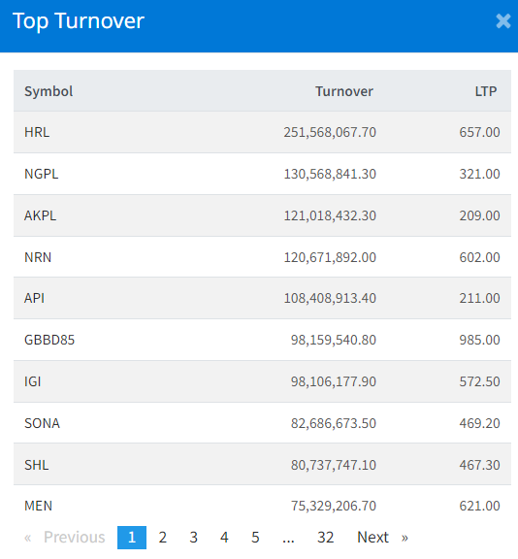Select the current page 1 button
The image size is (518, 559).
[132, 538]
